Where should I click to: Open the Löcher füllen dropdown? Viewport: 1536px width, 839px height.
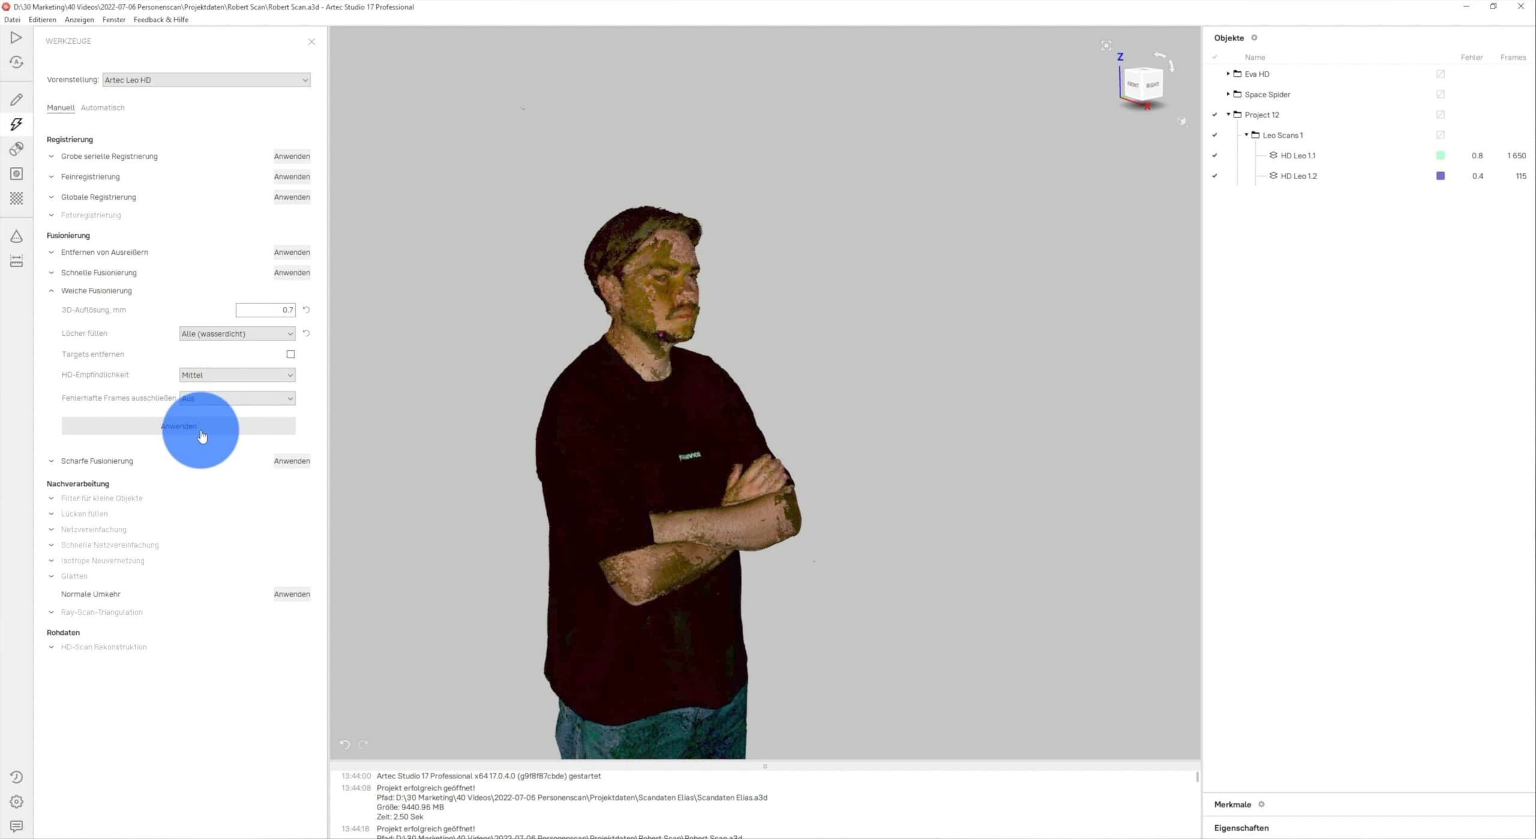236,333
